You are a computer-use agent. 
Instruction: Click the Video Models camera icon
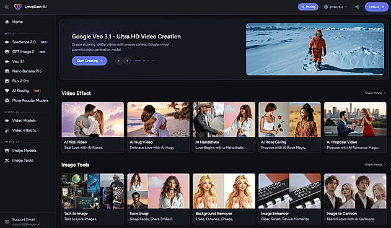7,121
